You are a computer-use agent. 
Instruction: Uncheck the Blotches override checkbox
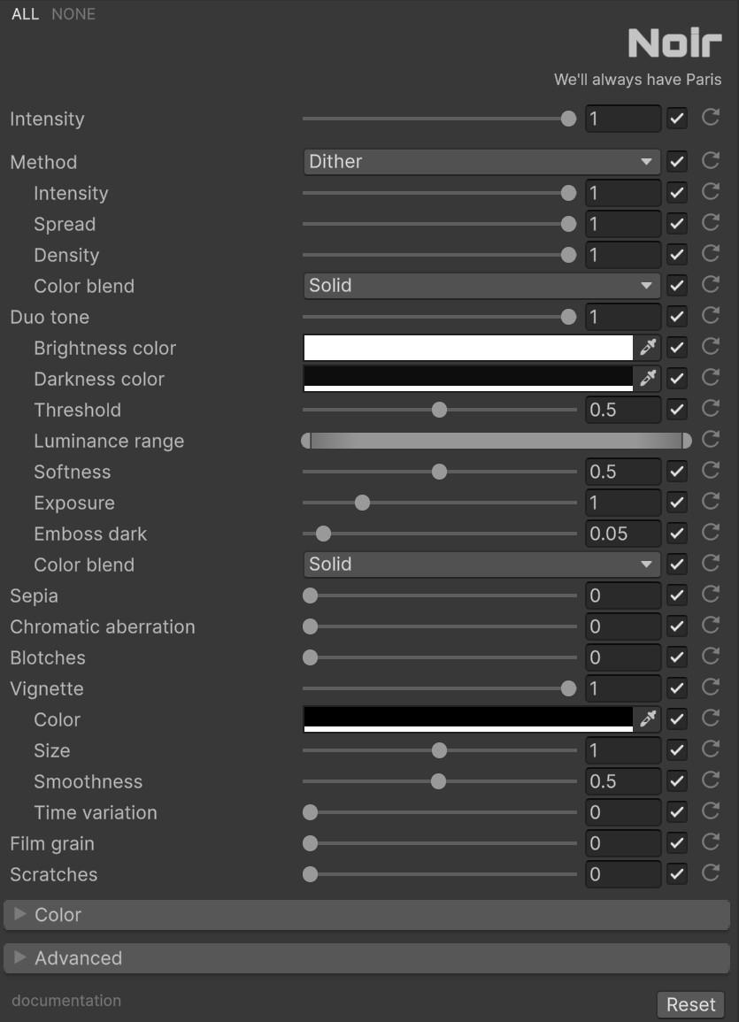[x=677, y=657]
